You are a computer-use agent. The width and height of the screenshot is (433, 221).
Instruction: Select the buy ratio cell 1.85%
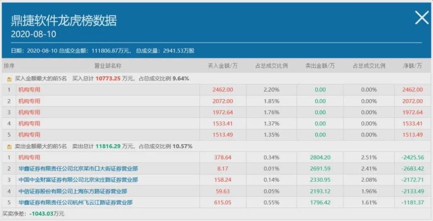(x=271, y=101)
